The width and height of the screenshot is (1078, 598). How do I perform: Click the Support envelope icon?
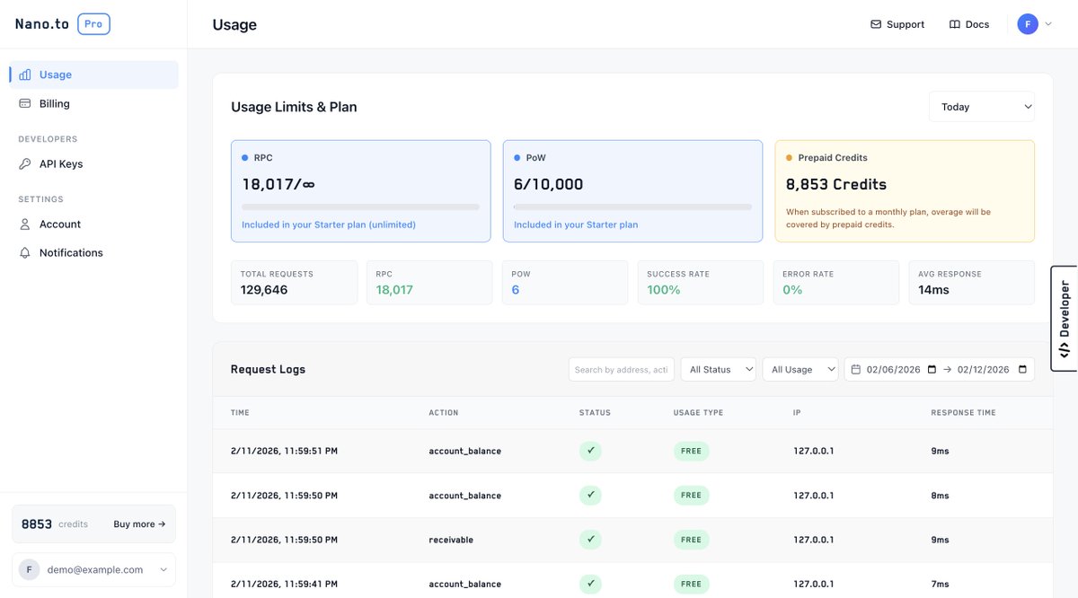(x=876, y=24)
